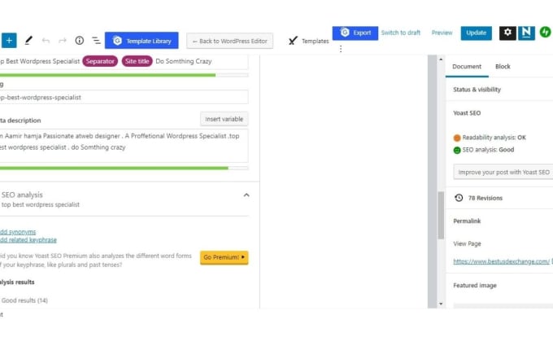Click the editor scrollbar down arrow
This screenshot has height=346, width=553.
click(x=441, y=304)
